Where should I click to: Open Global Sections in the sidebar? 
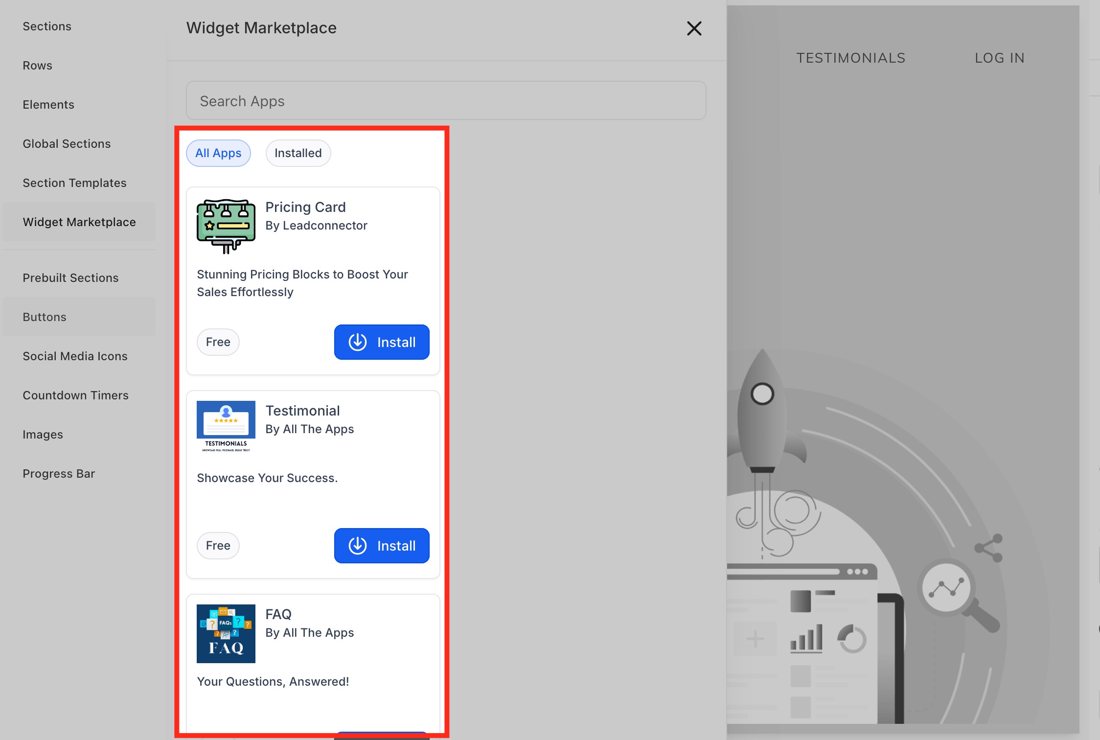67,144
